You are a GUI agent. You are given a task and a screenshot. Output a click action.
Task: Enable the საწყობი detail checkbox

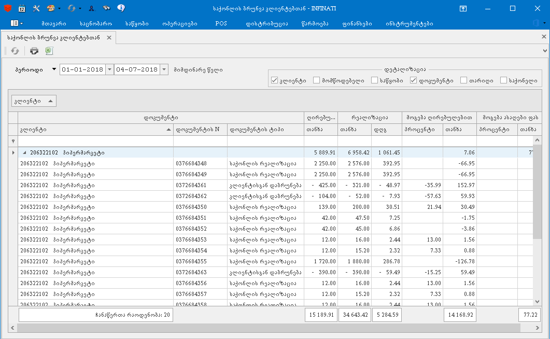374,81
